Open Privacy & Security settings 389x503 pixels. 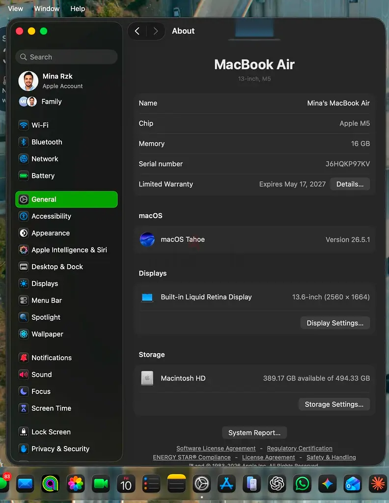[66, 449]
